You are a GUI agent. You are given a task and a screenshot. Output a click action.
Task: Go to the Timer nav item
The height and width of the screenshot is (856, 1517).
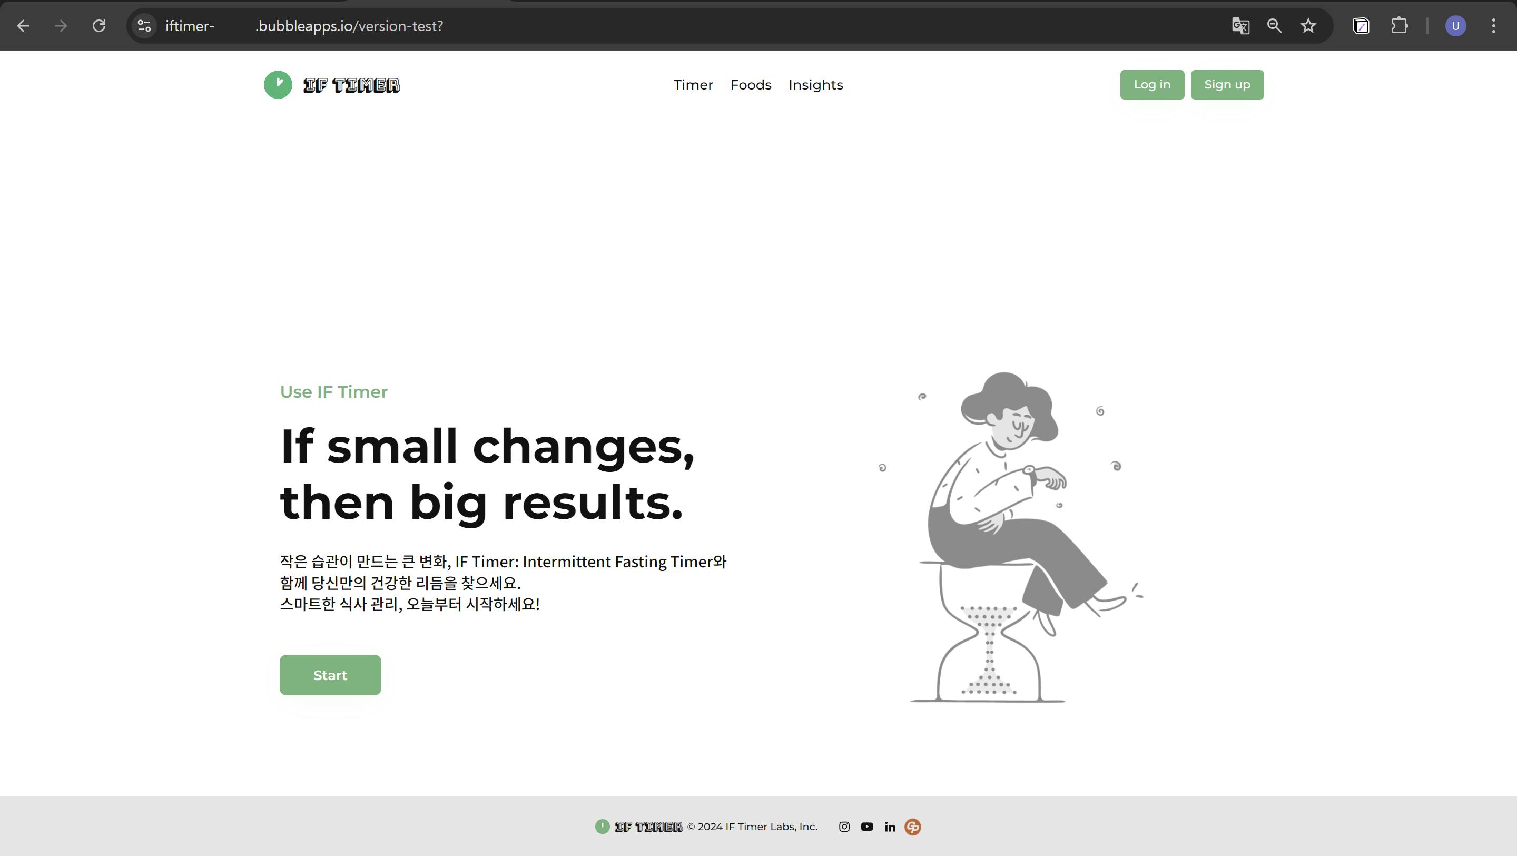tap(693, 85)
